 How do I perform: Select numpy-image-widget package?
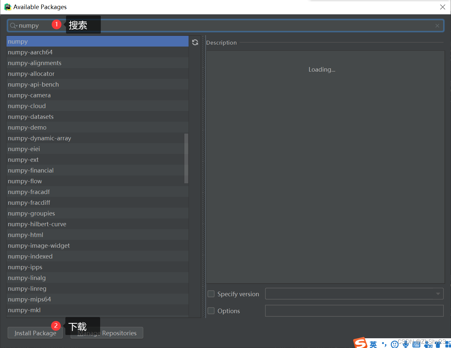click(98, 245)
